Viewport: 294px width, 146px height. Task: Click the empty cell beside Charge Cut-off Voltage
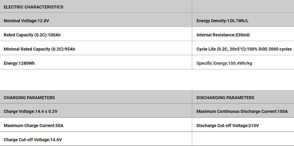(243, 139)
